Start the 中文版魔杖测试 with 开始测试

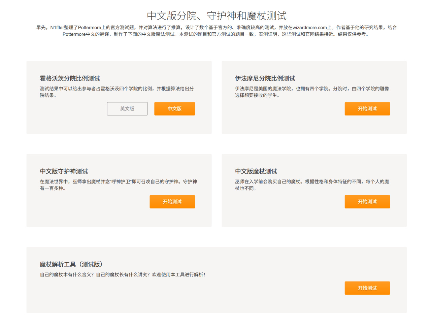(367, 202)
